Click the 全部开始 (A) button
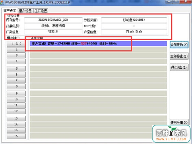The image size is (192, 144). 179,45
